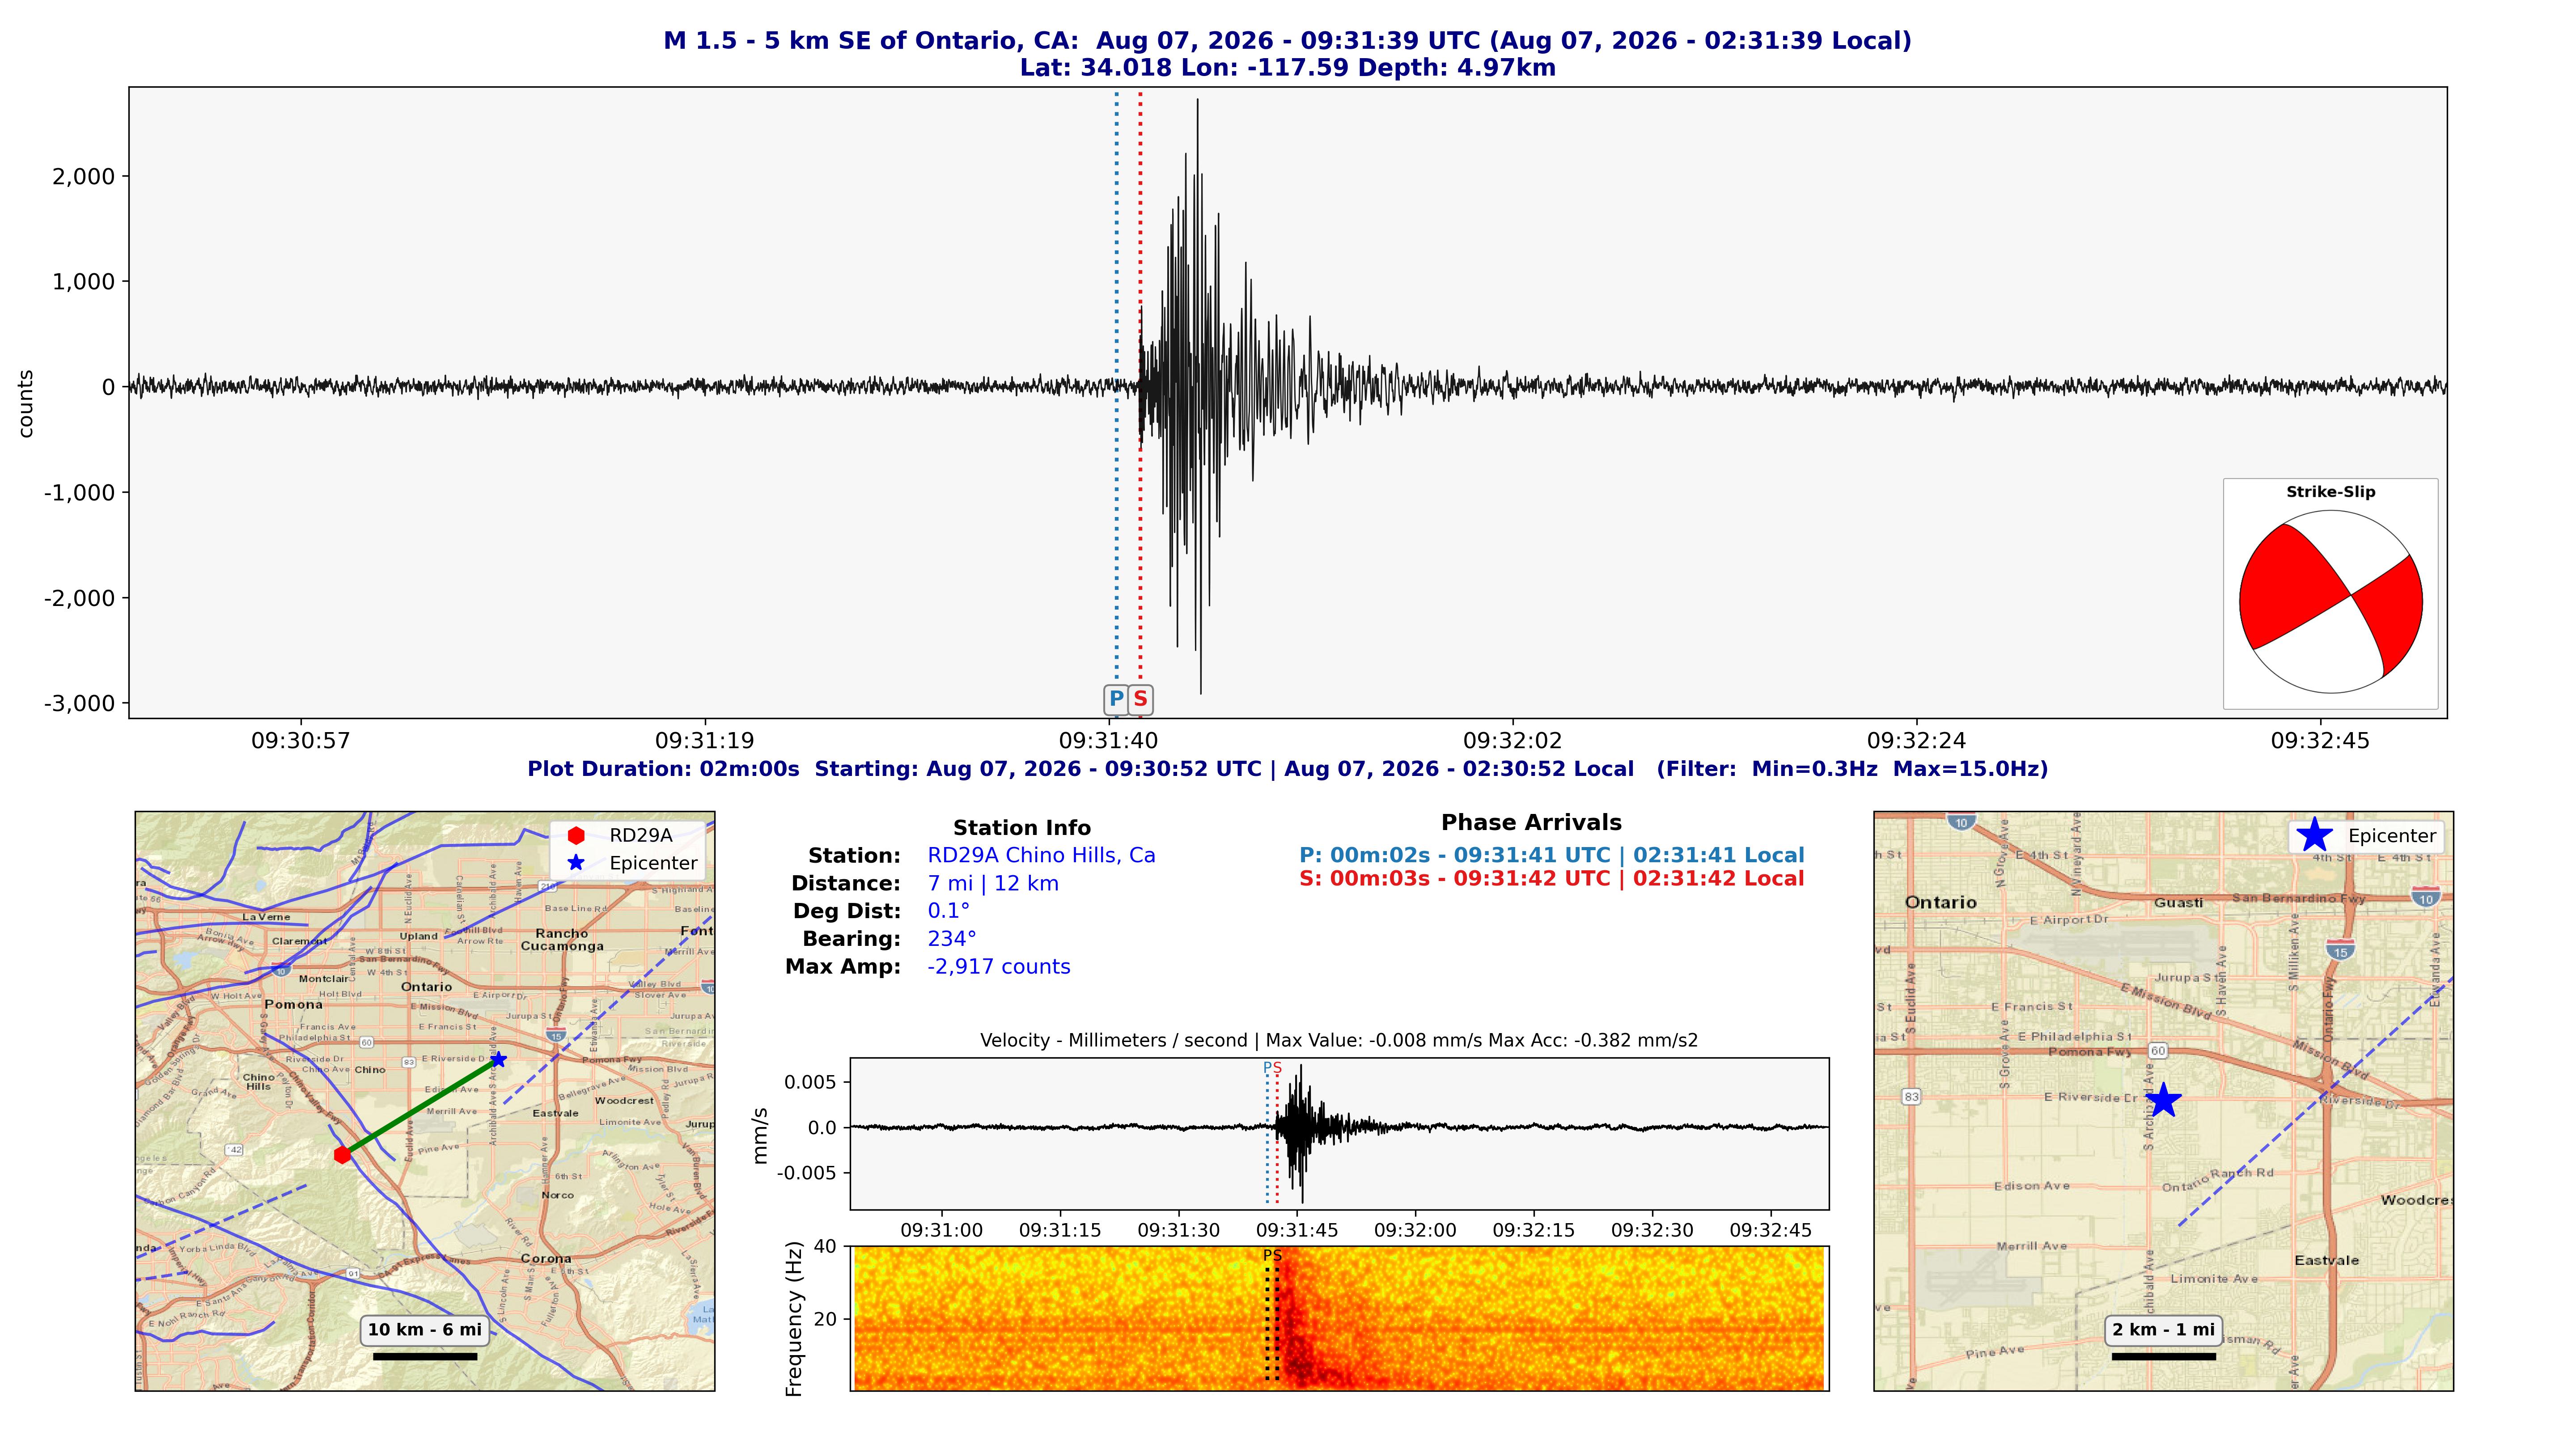2576x1449 pixels.
Task: Click the '2 km - 1 mi' scale label
Action: (2164, 1330)
